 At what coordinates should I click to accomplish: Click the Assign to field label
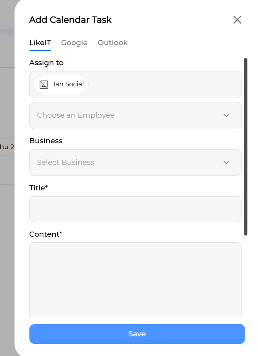(x=47, y=63)
